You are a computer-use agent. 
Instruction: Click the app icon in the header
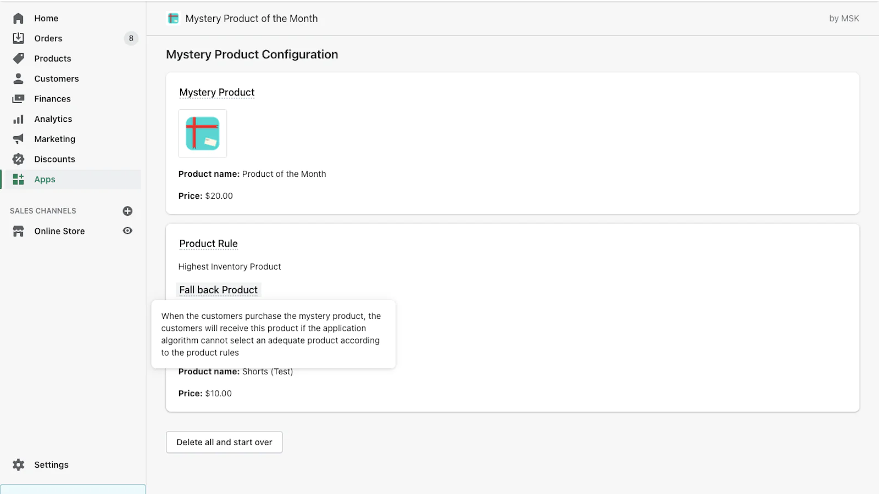coord(173,19)
